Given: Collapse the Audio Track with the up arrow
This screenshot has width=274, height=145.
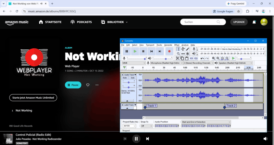Looking at the screenshot, I should pos(127,101).
